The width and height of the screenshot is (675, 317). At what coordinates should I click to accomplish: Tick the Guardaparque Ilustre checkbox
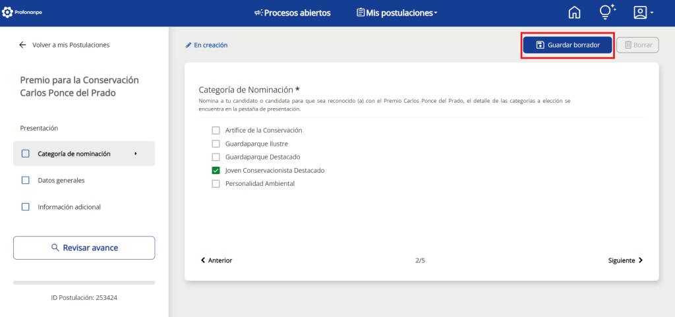click(216, 144)
